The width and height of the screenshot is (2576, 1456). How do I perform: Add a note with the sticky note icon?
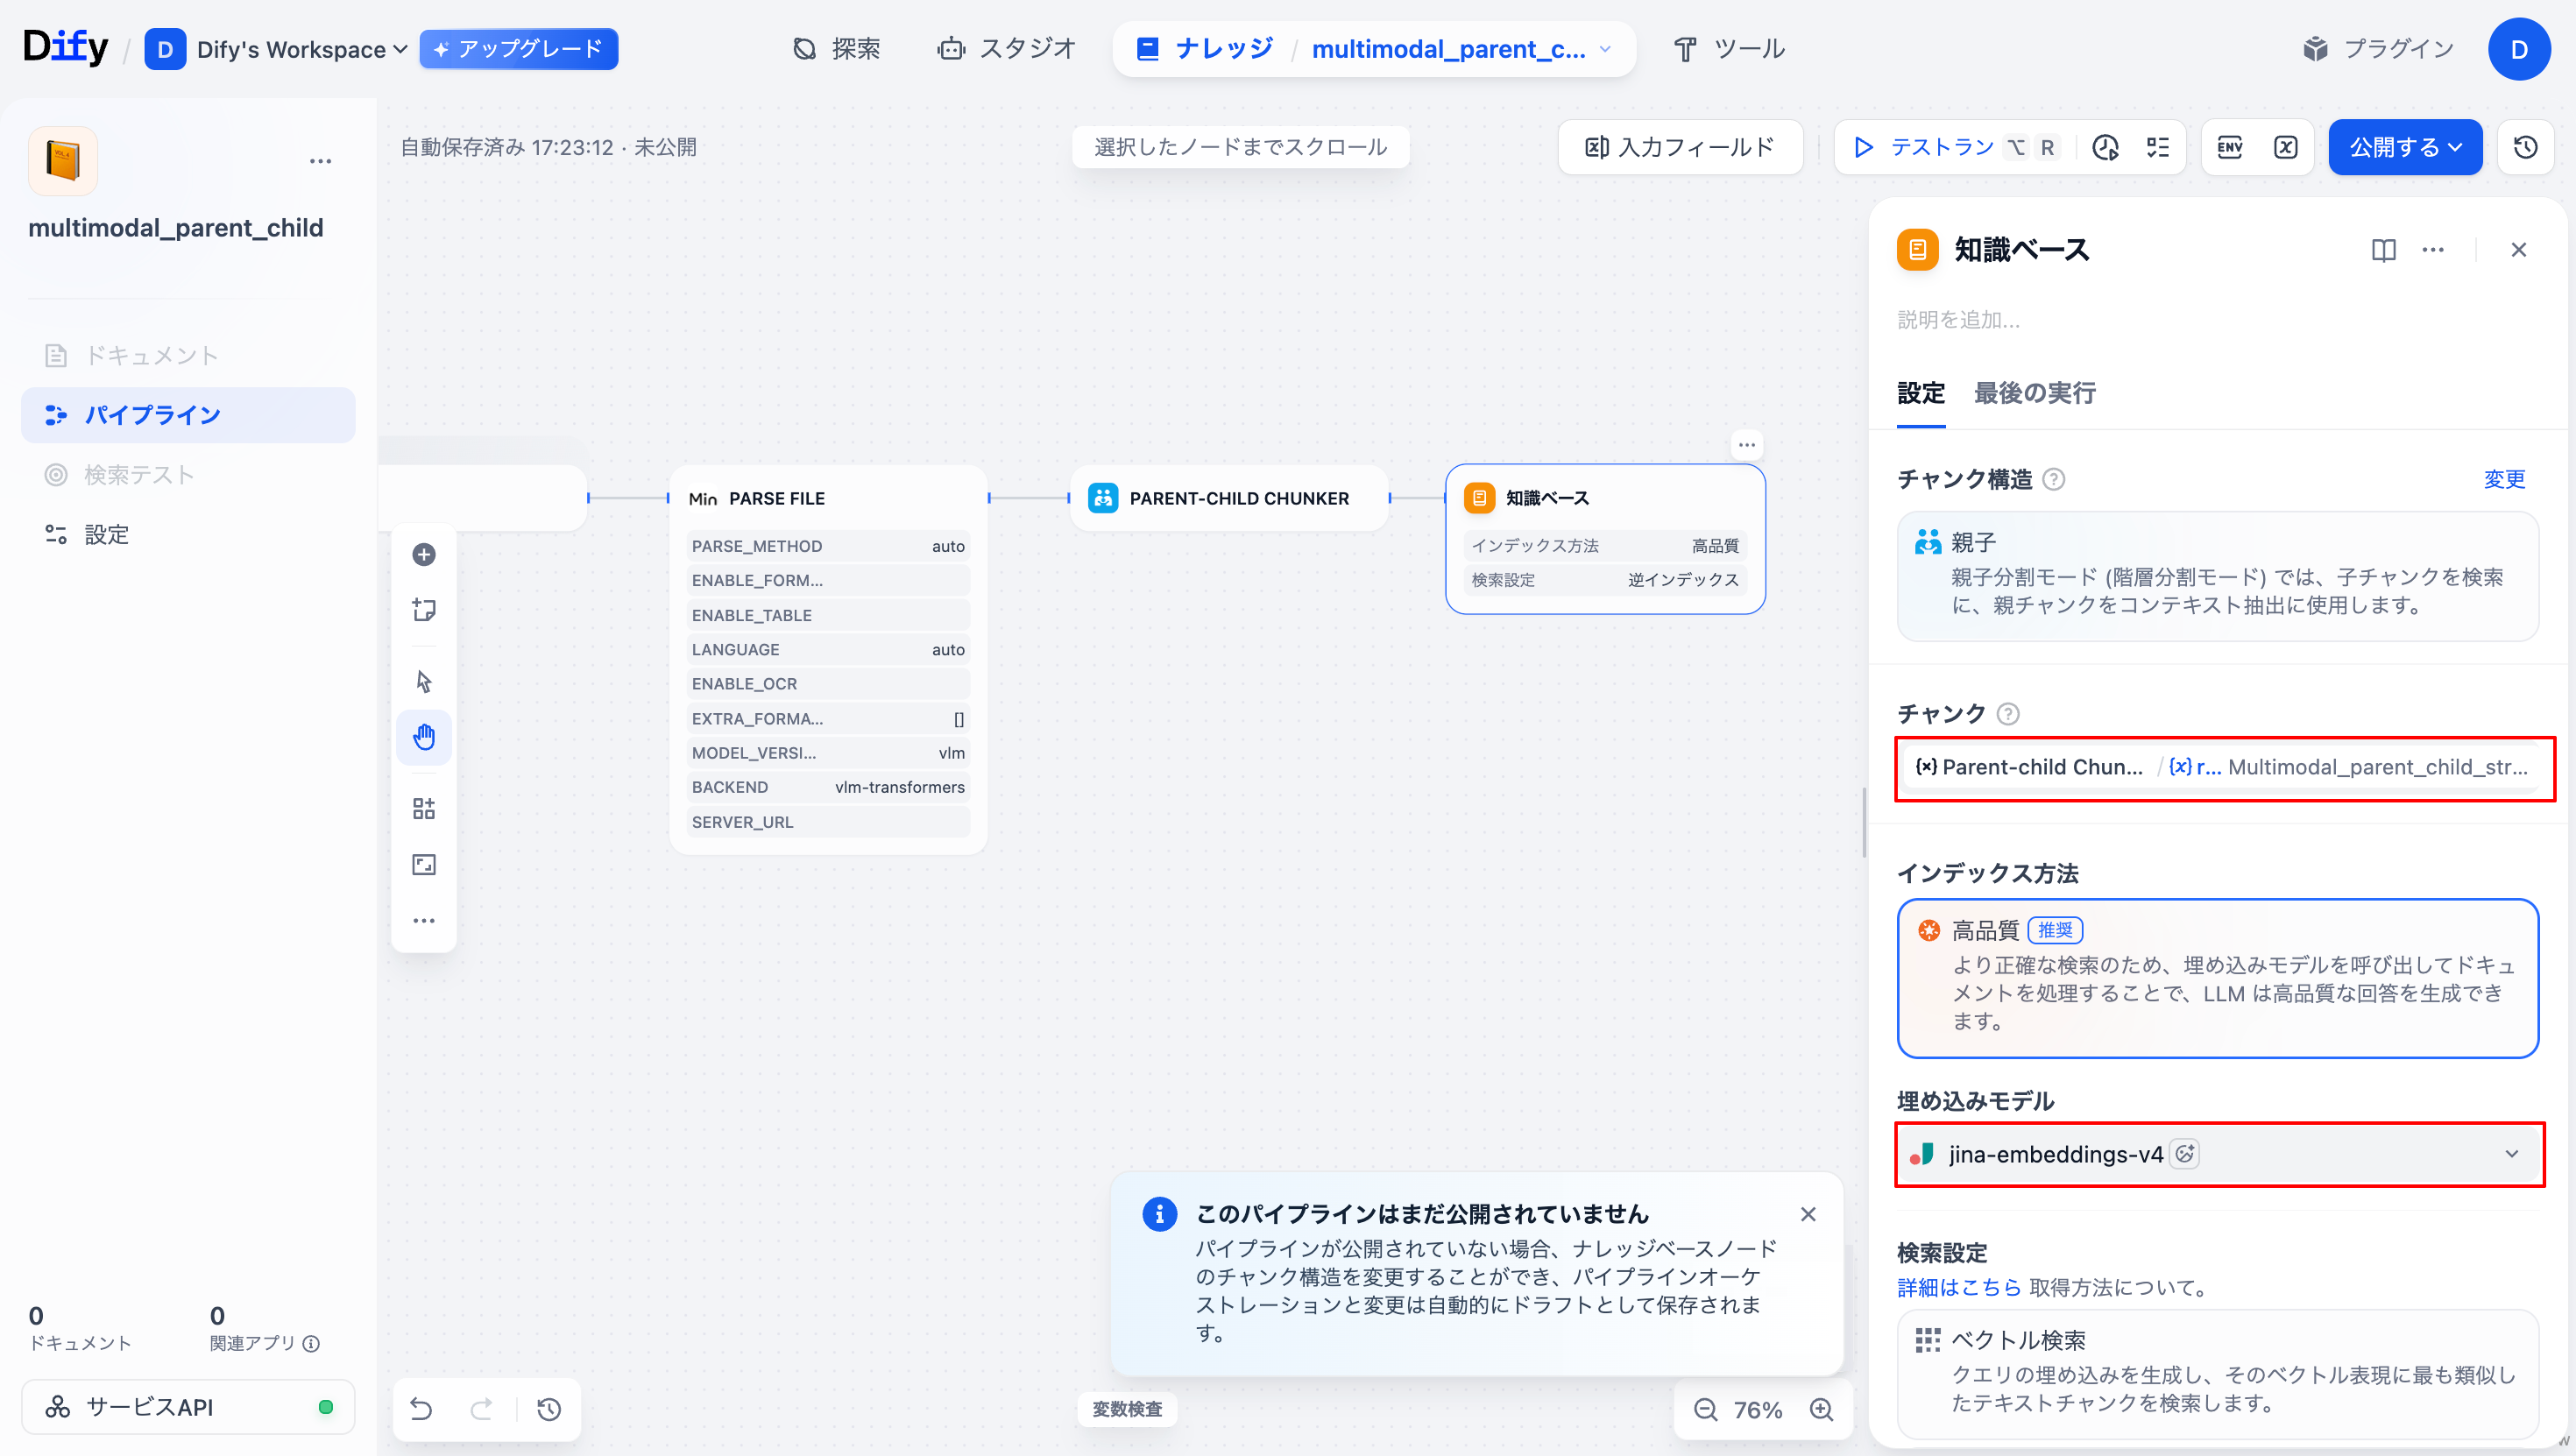(424, 610)
